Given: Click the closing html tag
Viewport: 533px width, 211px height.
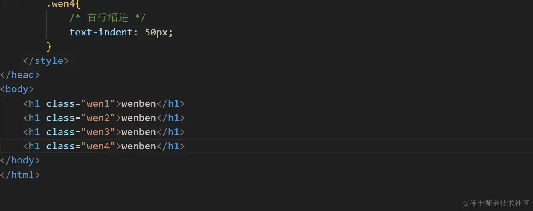Looking at the screenshot, I should [x=20, y=175].
